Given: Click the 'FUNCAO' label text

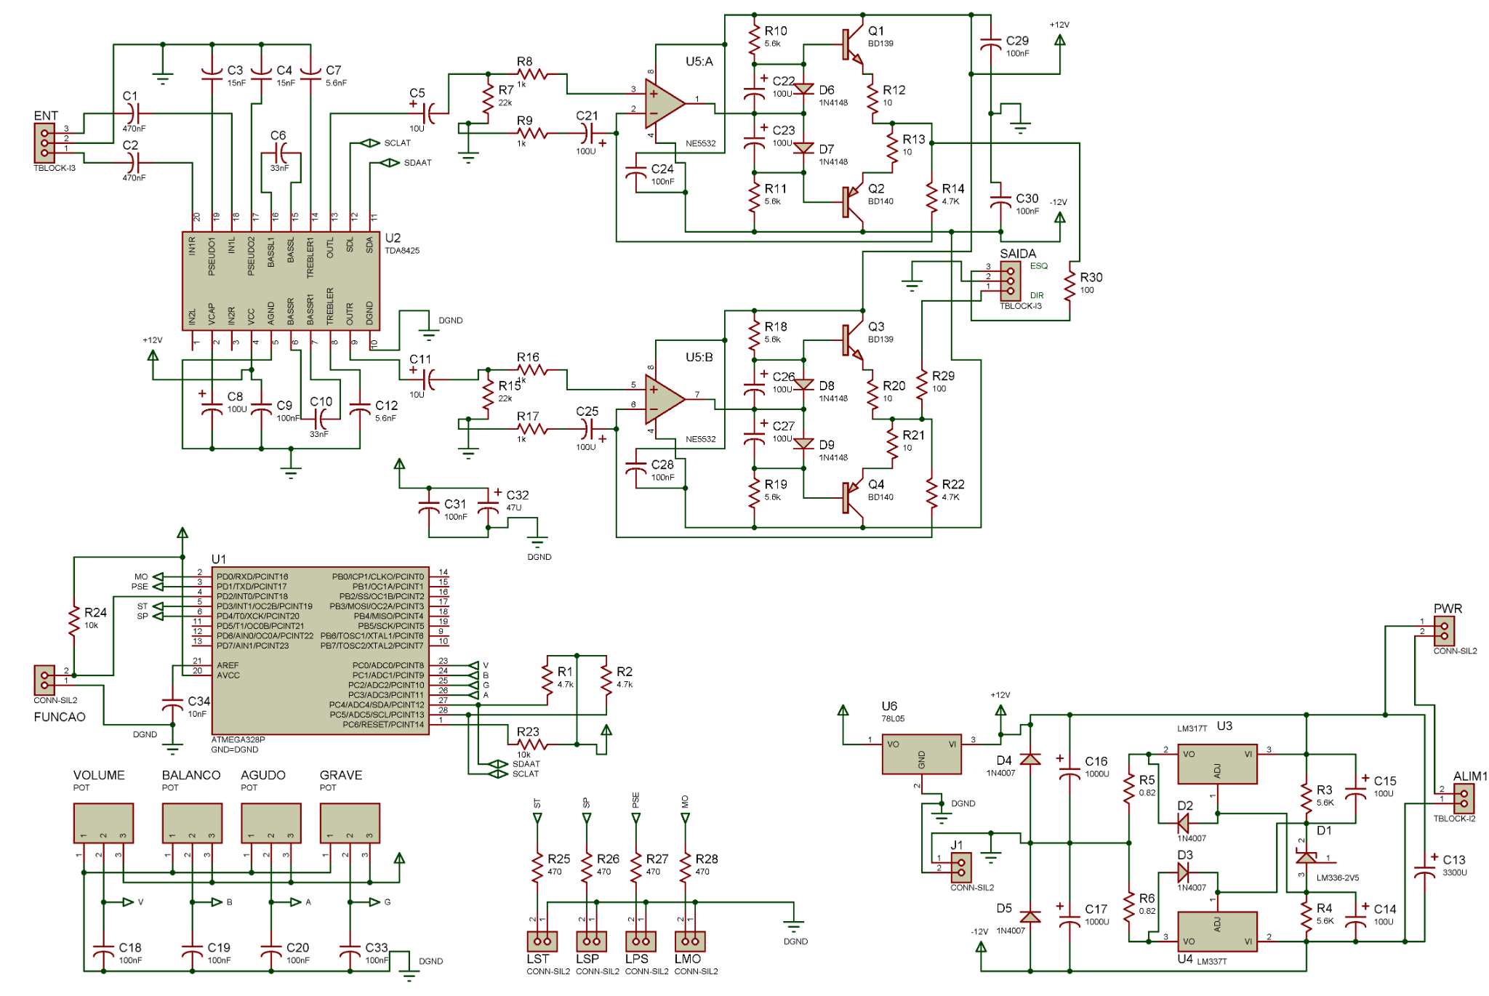Looking at the screenshot, I should (x=60, y=717).
